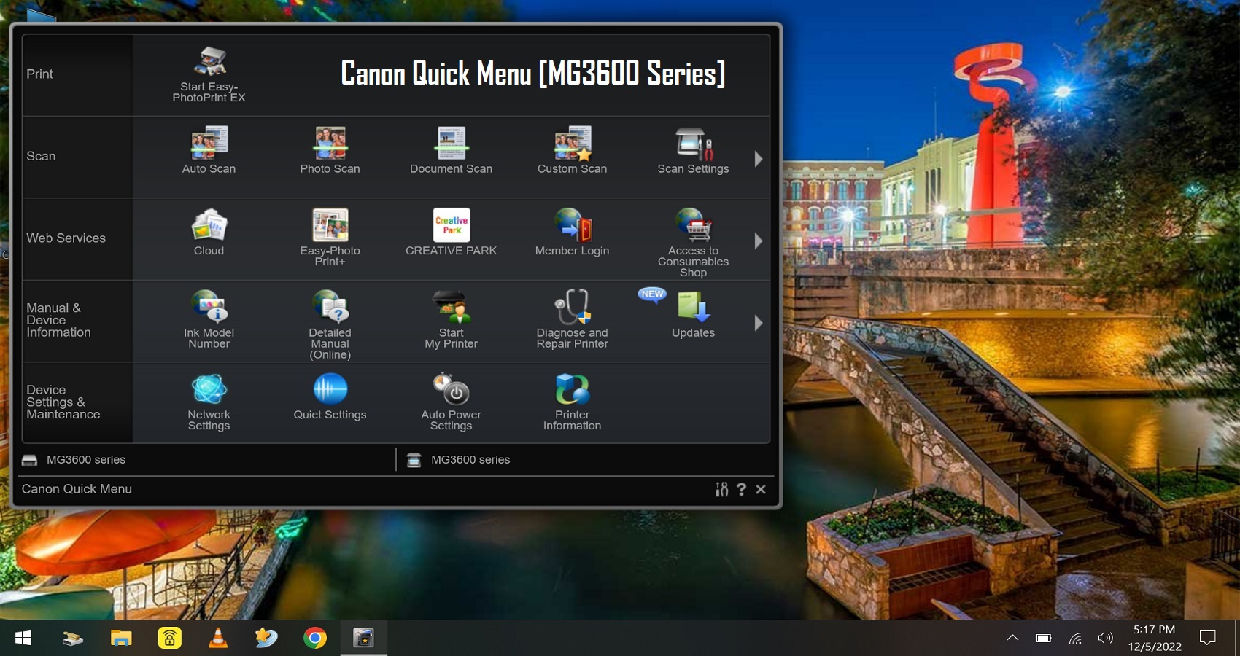Image resolution: width=1240 pixels, height=656 pixels.
Task: Select the Web Services category
Action: [66, 238]
